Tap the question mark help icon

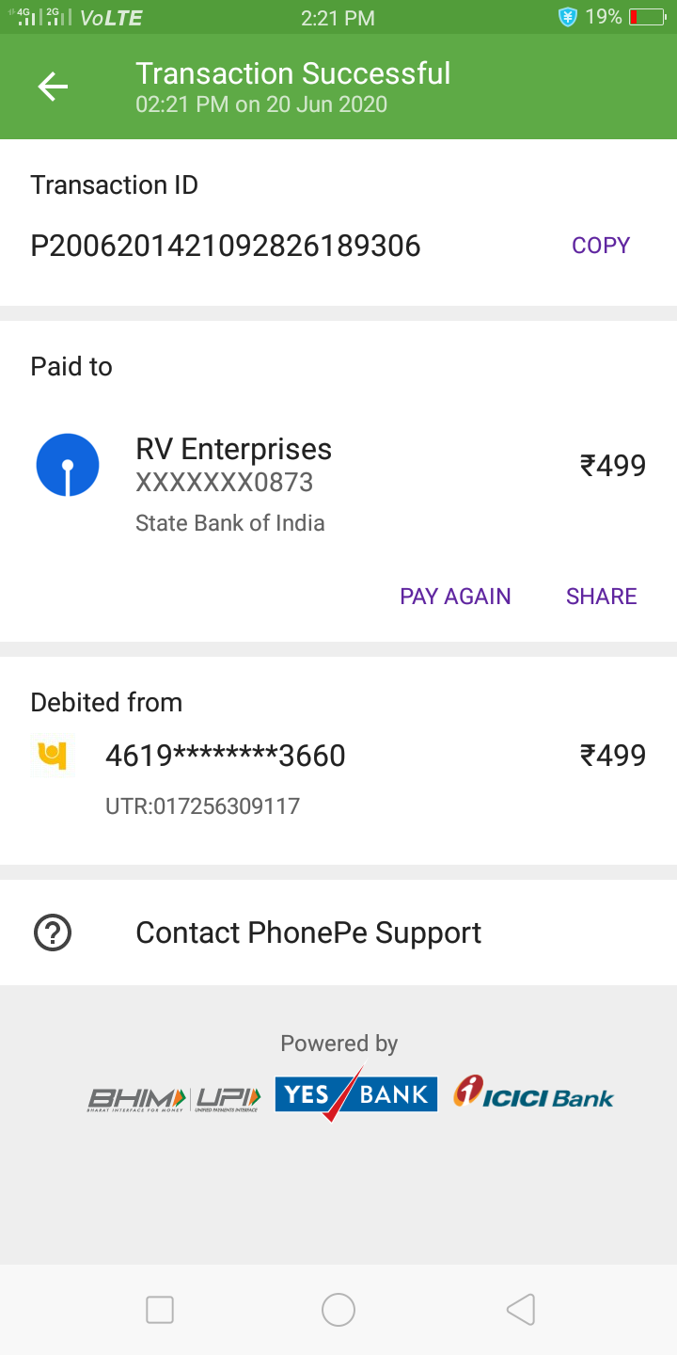coord(53,933)
